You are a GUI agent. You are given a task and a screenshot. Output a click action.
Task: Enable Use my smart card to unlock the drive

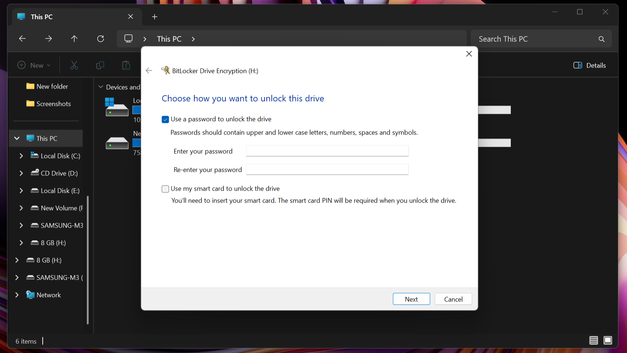pos(165,189)
